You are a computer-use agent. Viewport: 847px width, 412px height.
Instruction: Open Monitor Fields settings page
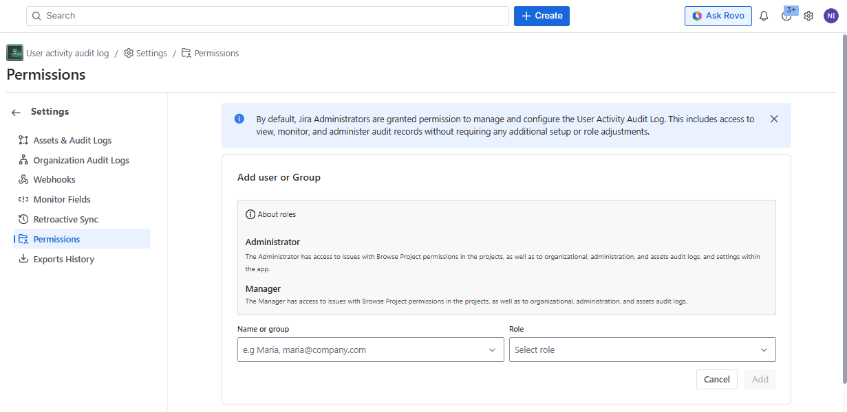point(81,199)
